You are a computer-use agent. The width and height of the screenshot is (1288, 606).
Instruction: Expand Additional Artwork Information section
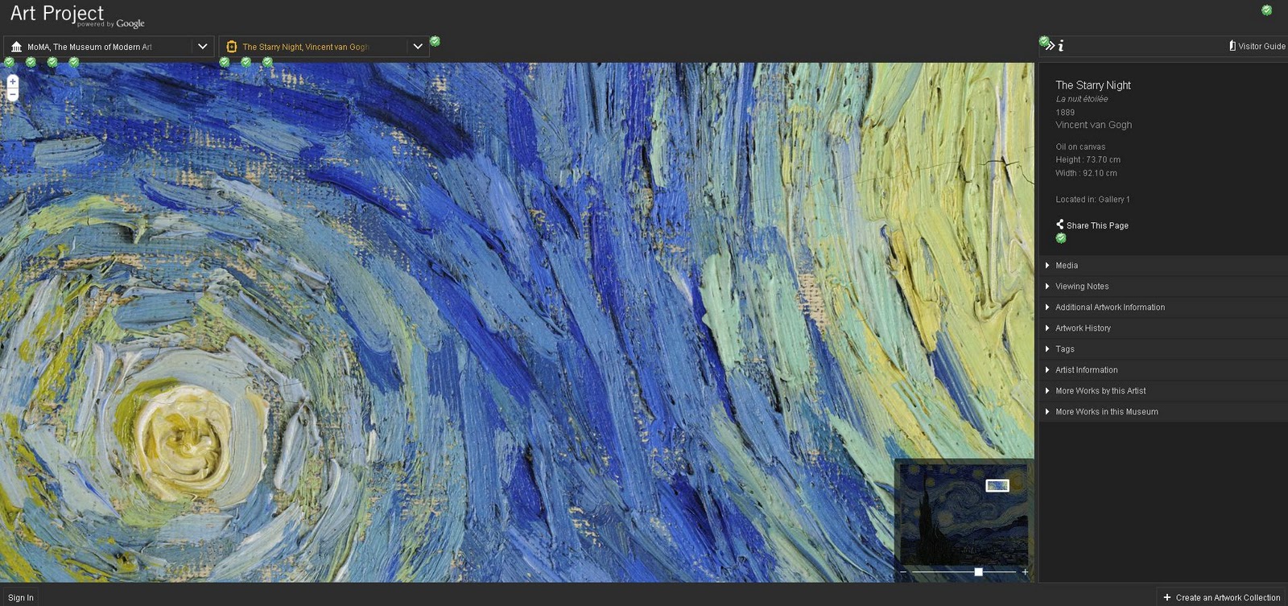tap(1163, 307)
